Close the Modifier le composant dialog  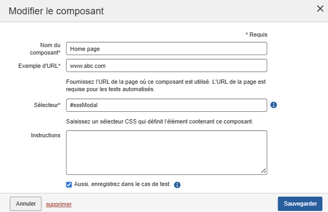click(x=320, y=8)
